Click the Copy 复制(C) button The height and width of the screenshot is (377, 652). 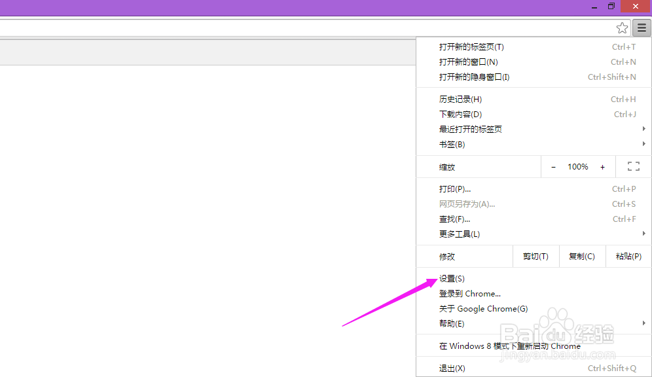[x=582, y=257]
